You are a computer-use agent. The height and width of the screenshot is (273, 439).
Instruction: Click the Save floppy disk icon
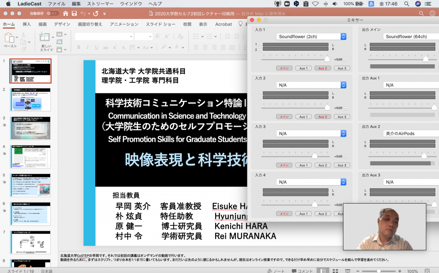coord(74,13)
